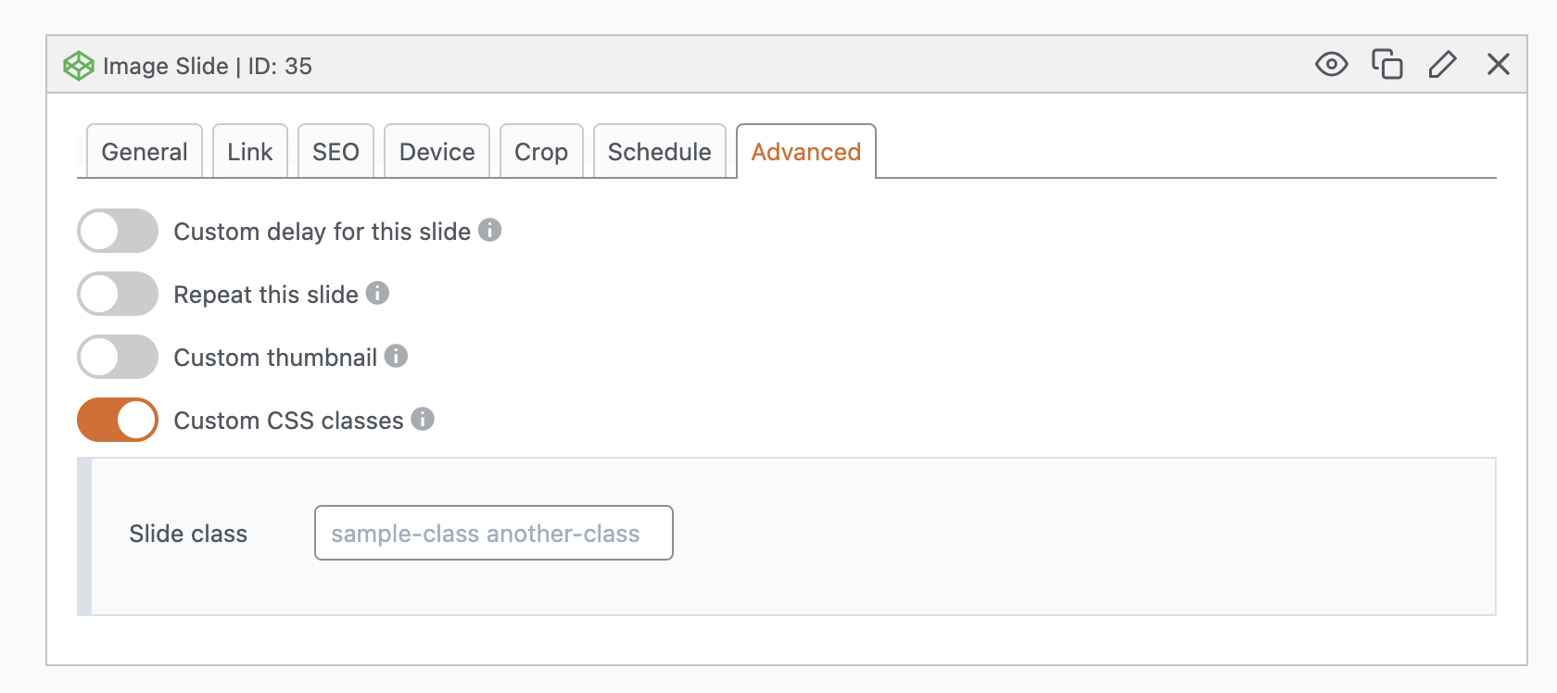The image size is (1557, 693).
Task: Close the Image Slide panel
Action: pyautogui.click(x=1499, y=65)
